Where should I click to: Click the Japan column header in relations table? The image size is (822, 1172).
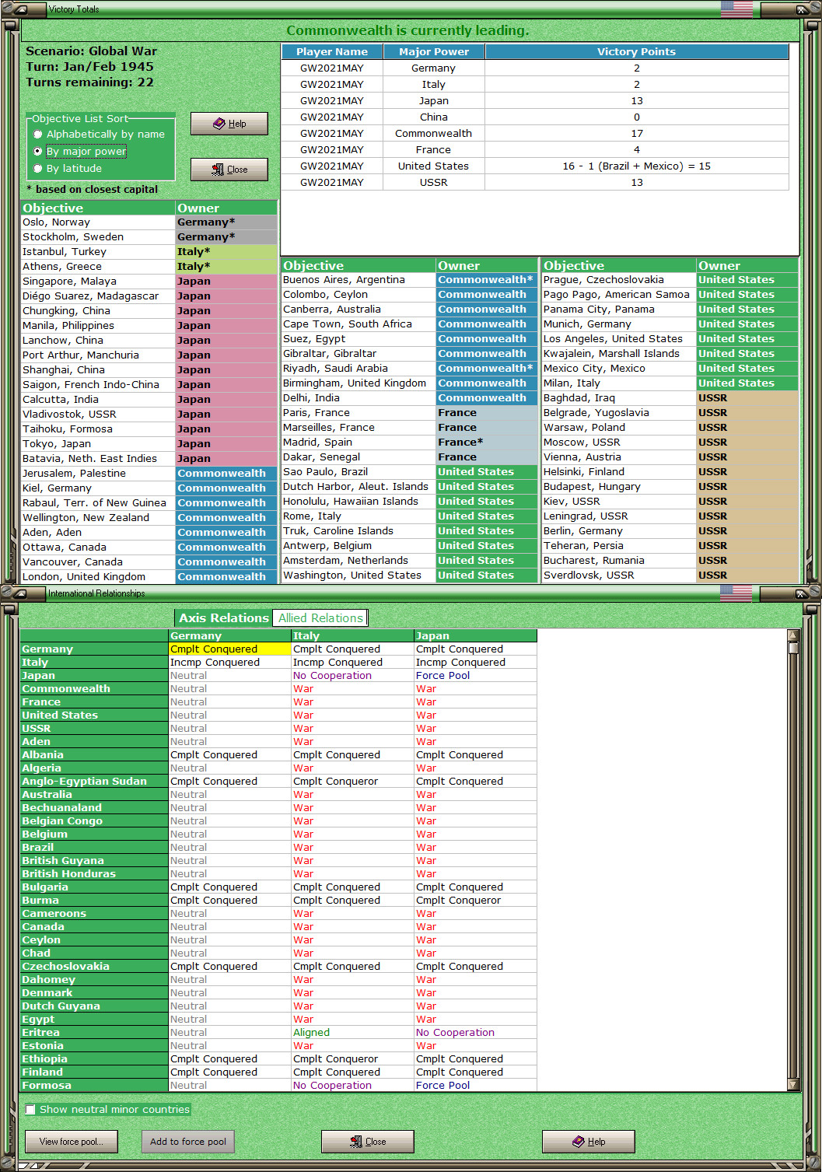click(475, 635)
